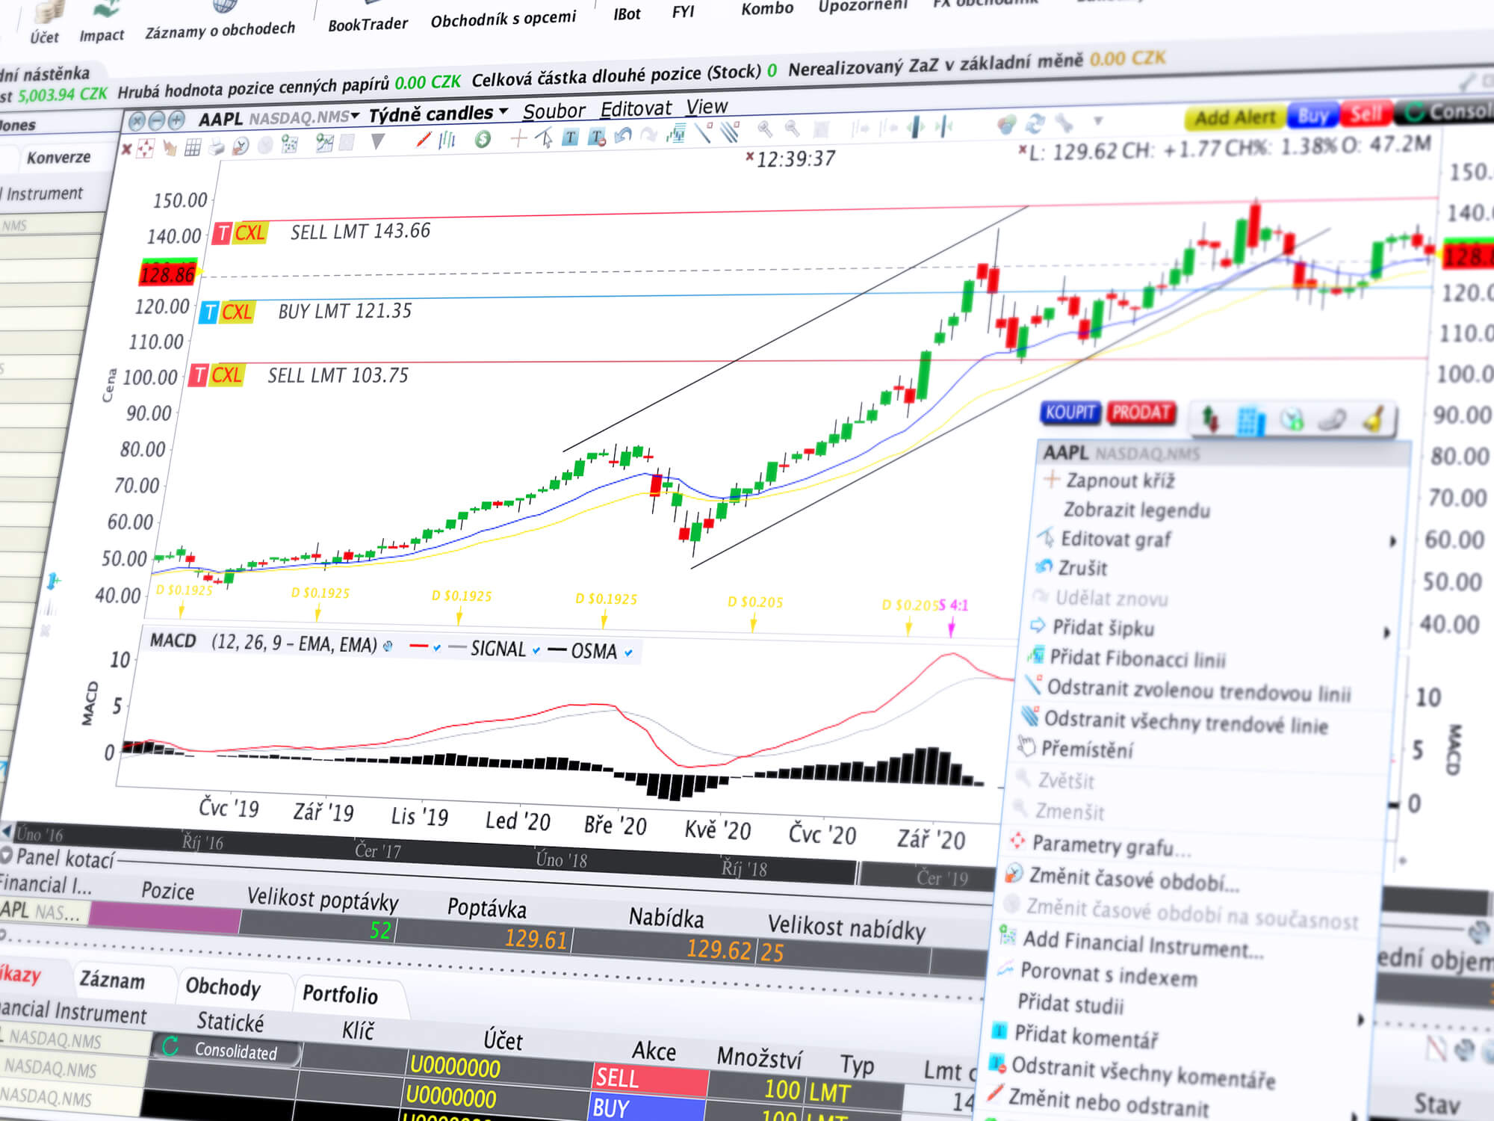The width and height of the screenshot is (1494, 1121).
Task: Select the four-arrow recenter icon in chart toolbar
Action: 146,149
